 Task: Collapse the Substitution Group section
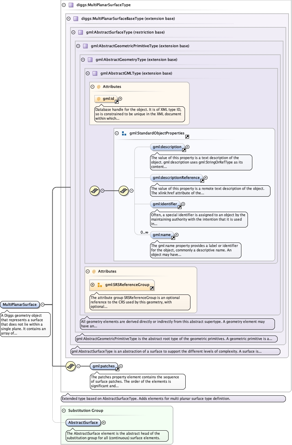[64, 410]
